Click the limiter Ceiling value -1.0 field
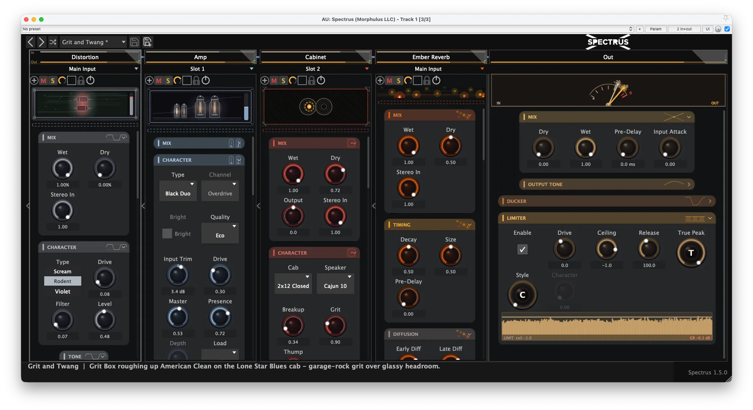Viewport: 753px width, 410px height. (606, 265)
